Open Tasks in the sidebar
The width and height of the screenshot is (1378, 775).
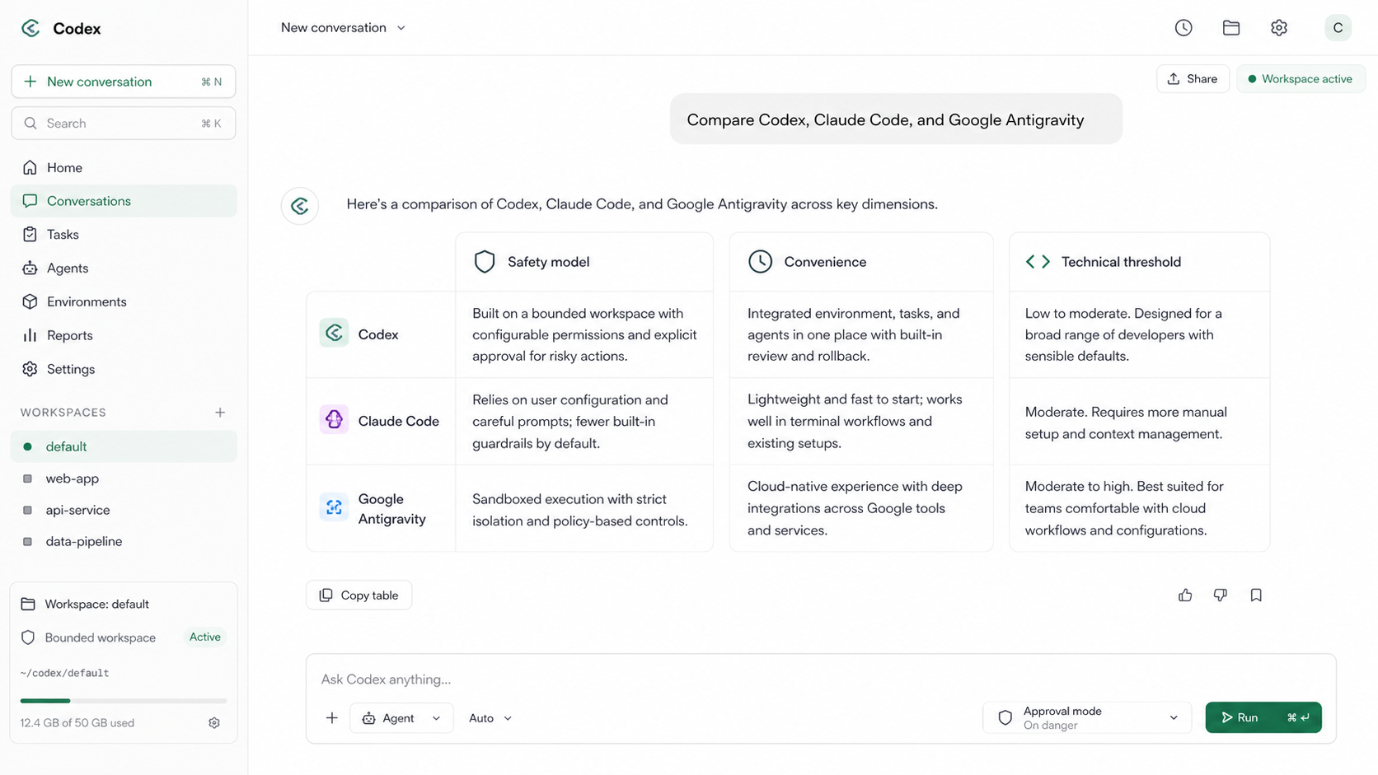(124, 235)
